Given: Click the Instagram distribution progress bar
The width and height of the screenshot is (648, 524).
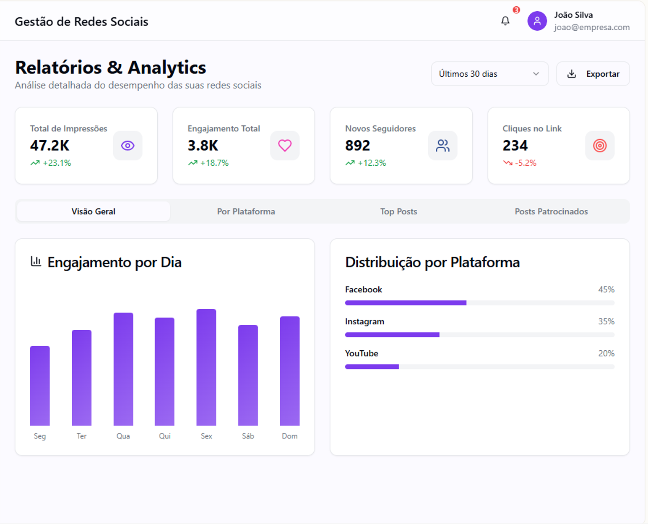Looking at the screenshot, I should click(x=479, y=335).
